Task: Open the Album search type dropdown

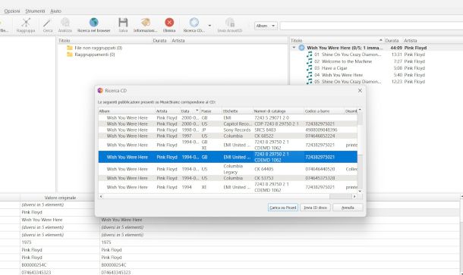Action: pyautogui.click(x=266, y=26)
